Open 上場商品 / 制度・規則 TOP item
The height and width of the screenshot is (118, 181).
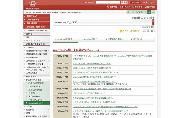[37, 30]
